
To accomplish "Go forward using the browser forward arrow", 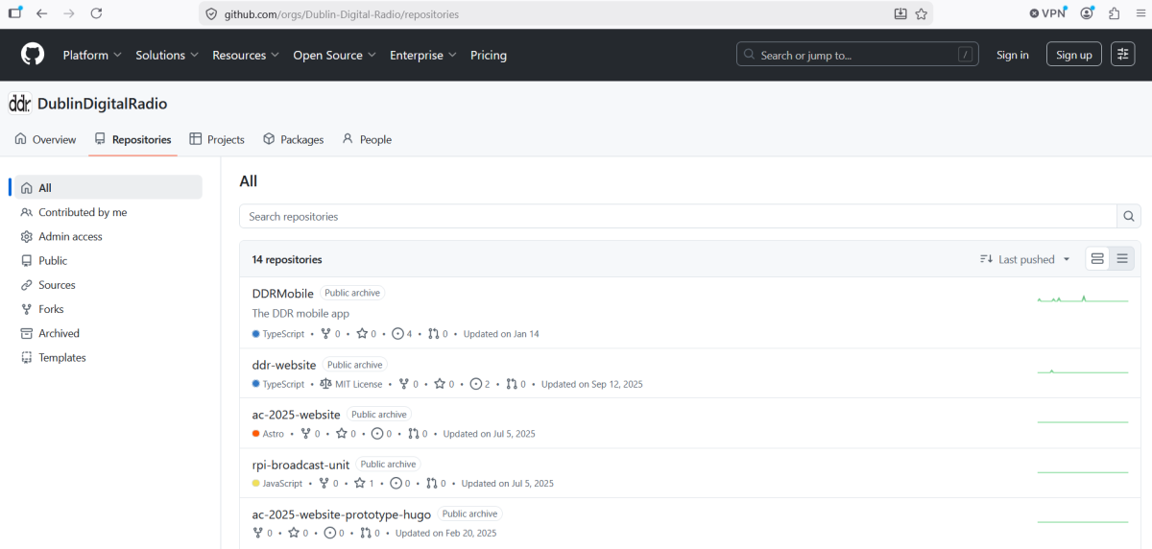I will 68,13.
